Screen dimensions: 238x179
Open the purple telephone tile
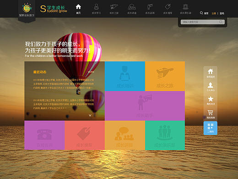(x=44, y=135)
